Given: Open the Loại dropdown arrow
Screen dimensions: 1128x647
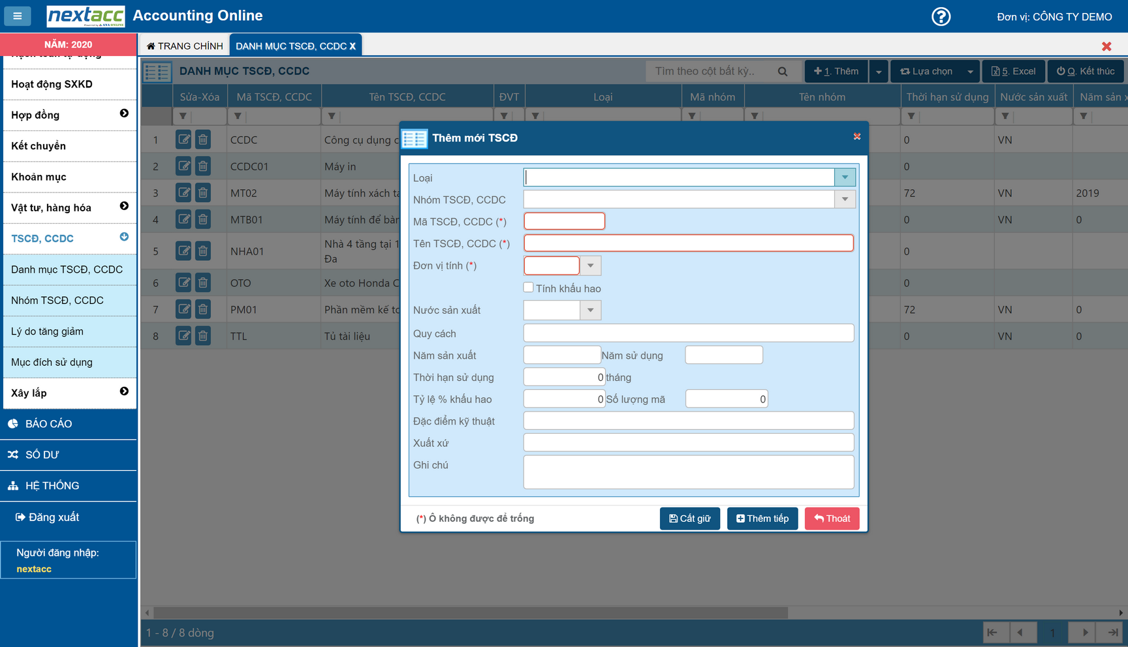Looking at the screenshot, I should tap(845, 177).
